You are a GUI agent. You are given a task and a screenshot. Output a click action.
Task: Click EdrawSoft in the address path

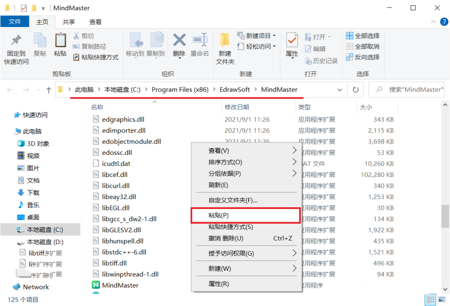[235, 90]
